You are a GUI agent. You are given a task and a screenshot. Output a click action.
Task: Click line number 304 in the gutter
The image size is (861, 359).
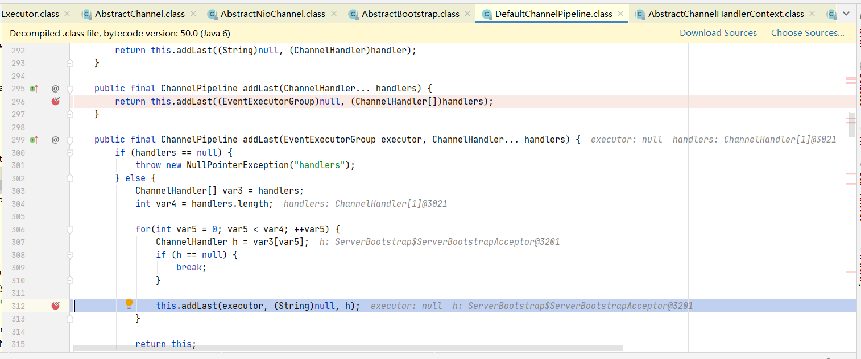click(18, 204)
